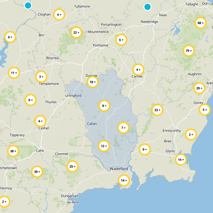
Task: Select the Clonmel label
Action: pos(62,154)
